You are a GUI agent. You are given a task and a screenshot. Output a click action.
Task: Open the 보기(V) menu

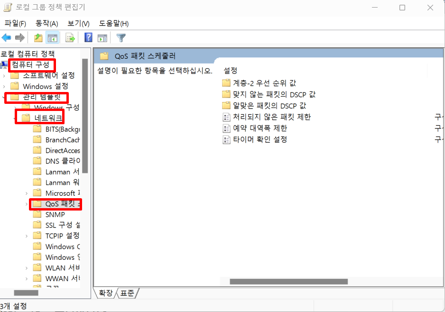point(78,23)
